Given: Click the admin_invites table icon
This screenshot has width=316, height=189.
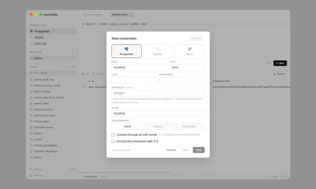Looking at the screenshot, I should pyautogui.click(x=31, y=92).
